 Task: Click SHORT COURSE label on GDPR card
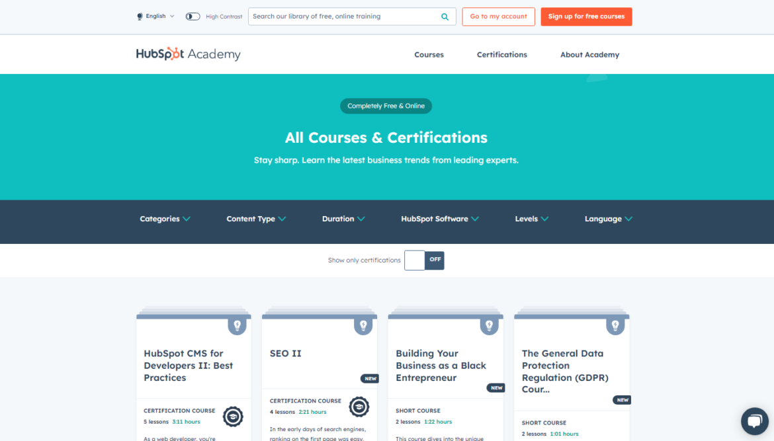pyautogui.click(x=544, y=422)
